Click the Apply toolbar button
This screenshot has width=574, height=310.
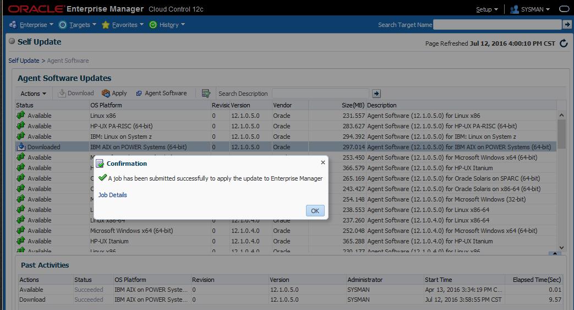point(114,93)
